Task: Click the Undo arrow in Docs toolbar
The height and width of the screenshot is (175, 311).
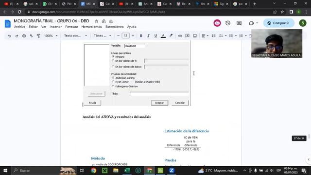Action: (x=9, y=36)
